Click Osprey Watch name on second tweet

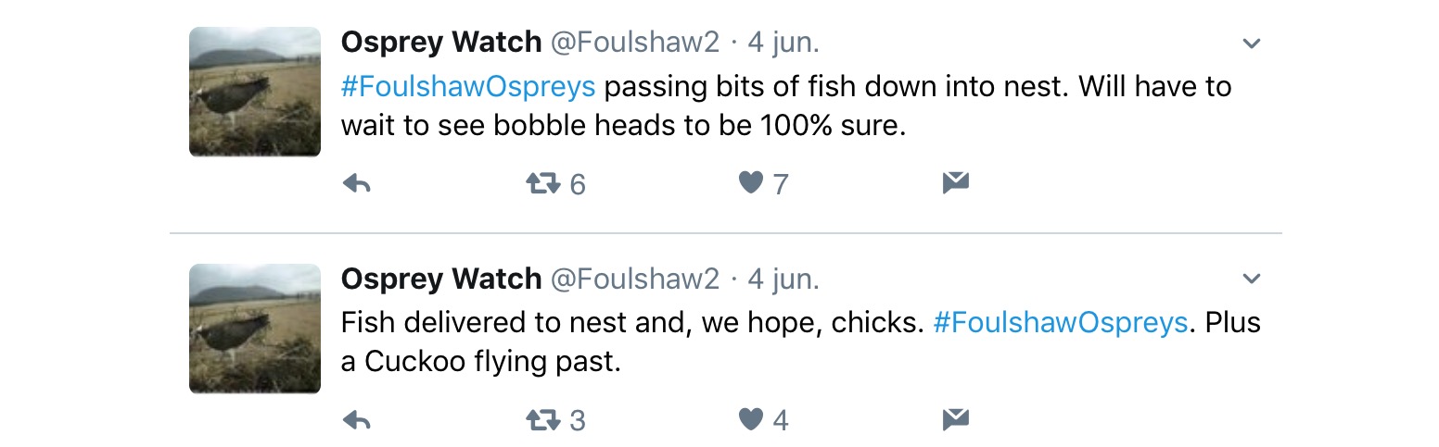click(x=440, y=279)
